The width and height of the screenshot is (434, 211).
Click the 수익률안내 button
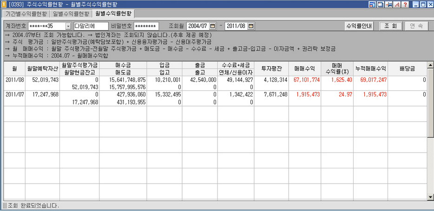click(x=359, y=26)
